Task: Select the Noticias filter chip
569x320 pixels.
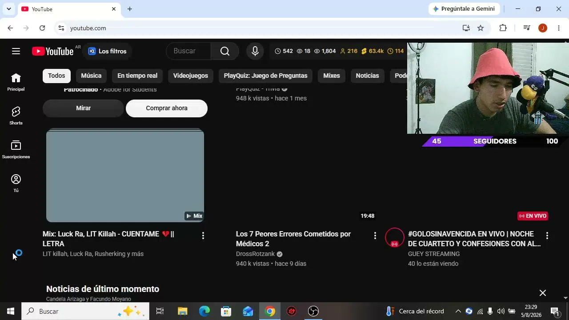Action: pyautogui.click(x=367, y=76)
